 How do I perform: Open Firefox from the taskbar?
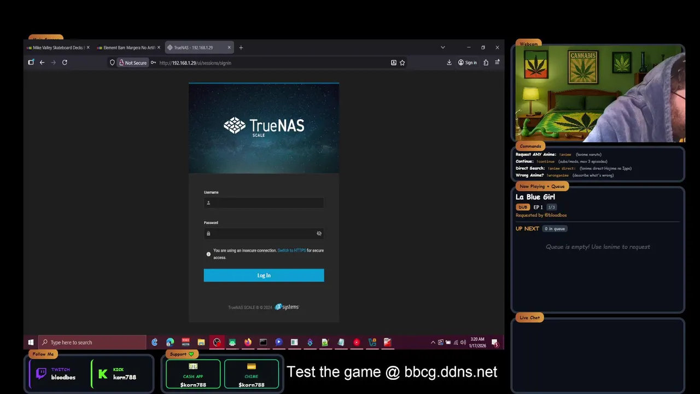[248, 343]
